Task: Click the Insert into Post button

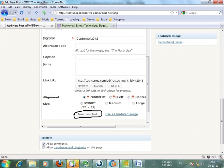Action: click(88, 114)
